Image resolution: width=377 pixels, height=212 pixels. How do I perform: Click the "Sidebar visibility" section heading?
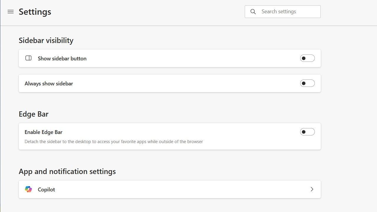pos(46,40)
